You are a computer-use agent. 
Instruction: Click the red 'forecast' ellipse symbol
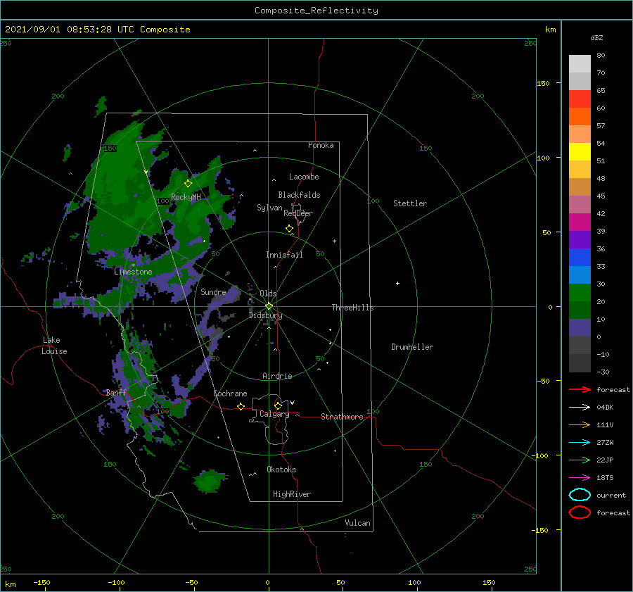(580, 512)
